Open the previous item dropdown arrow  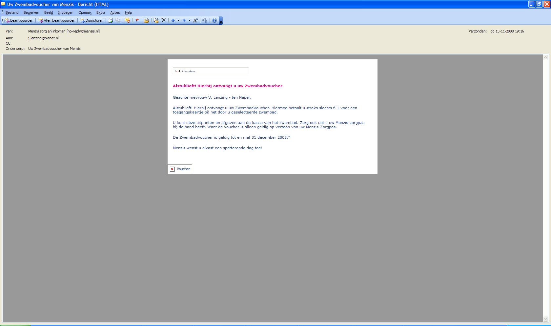(178, 20)
